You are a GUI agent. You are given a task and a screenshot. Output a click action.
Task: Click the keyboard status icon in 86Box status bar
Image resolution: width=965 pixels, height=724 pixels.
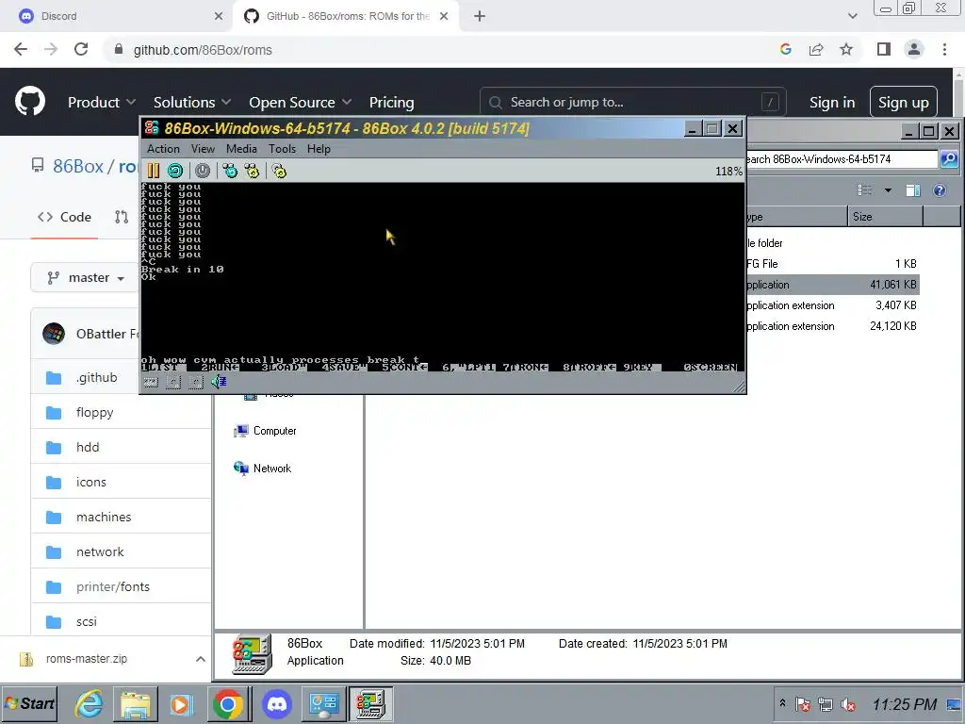pos(151,383)
